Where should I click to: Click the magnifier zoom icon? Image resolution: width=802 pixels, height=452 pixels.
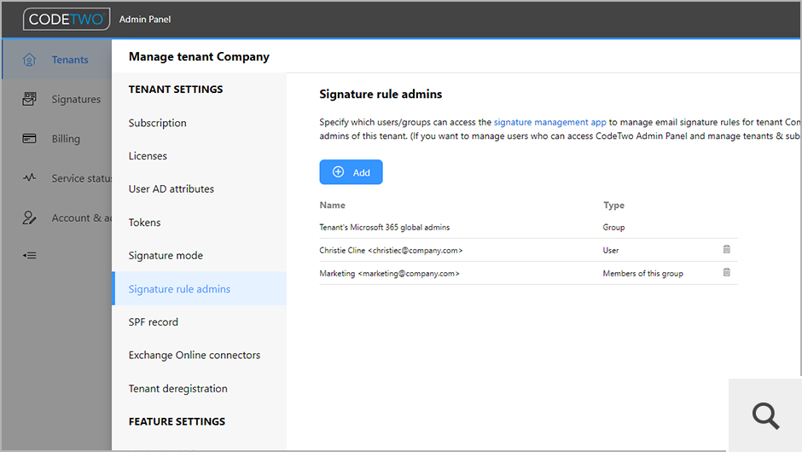765,415
